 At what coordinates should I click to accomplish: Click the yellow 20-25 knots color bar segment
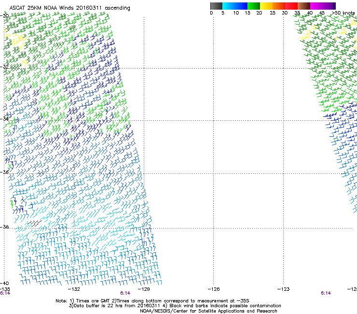pyautogui.click(x=266, y=6)
